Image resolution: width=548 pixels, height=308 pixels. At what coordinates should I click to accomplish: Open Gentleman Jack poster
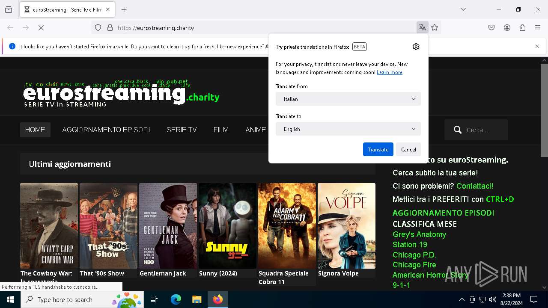click(168, 226)
